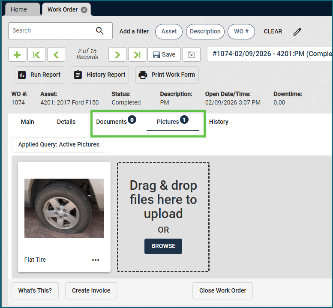The width and height of the screenshot is (333, 308).
Task: Close the Work Order tab
Action: pos(84,9)
